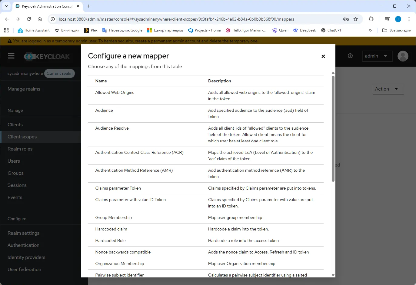Expand the admin user dropdown
The width and height of the screenshot is (416, 285).
(377, 56)
